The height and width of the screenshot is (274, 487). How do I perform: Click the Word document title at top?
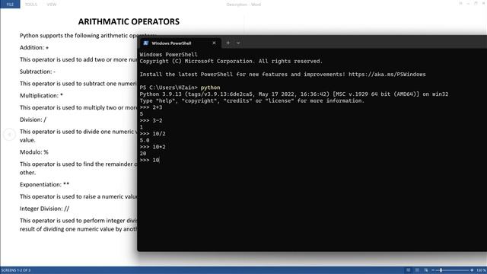(243, 5)
